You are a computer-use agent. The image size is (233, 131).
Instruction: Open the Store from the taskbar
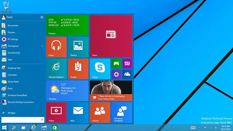click(55, 128)
